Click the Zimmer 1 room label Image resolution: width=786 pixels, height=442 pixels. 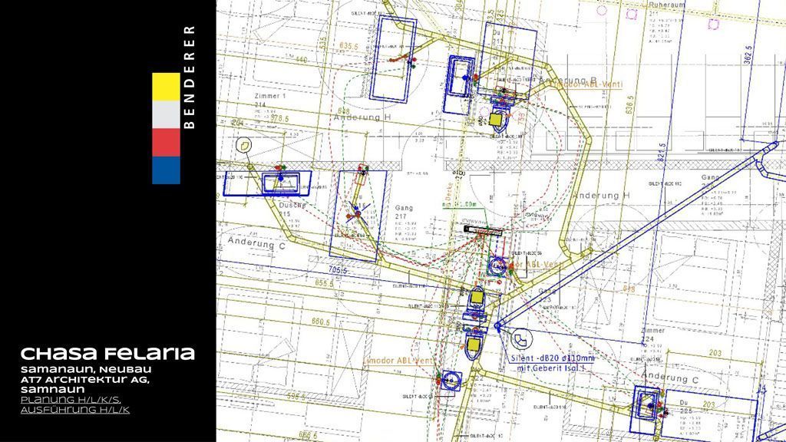[x=269, y=97]
